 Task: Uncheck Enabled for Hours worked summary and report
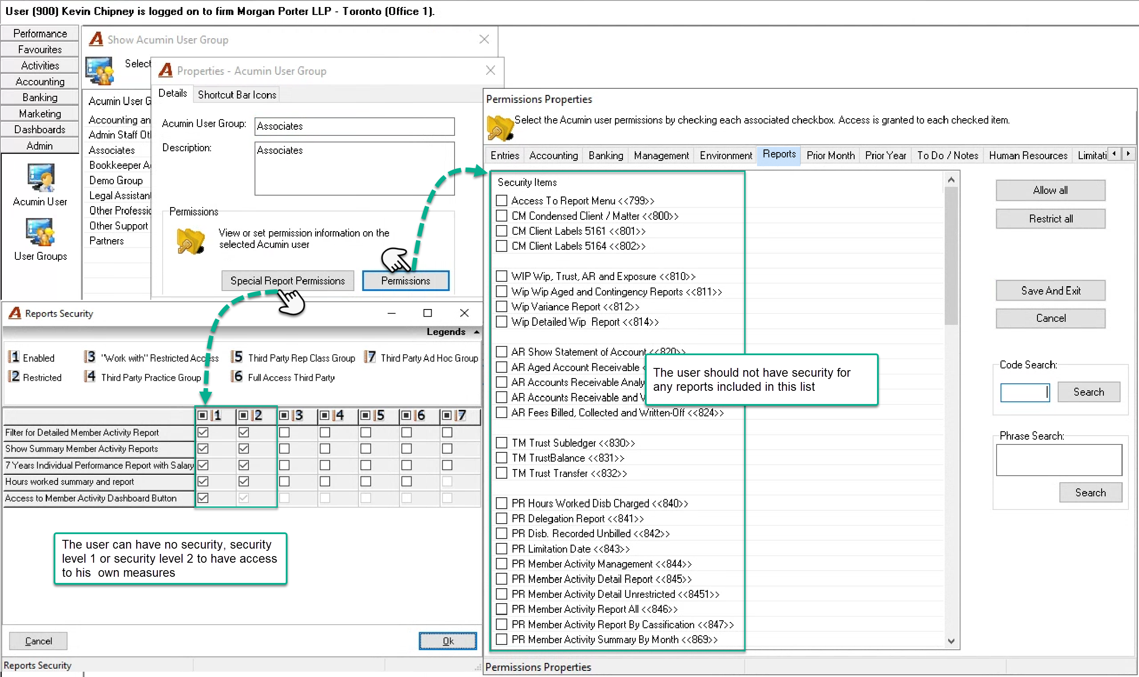pyautogui.click(x=203, y=482)
